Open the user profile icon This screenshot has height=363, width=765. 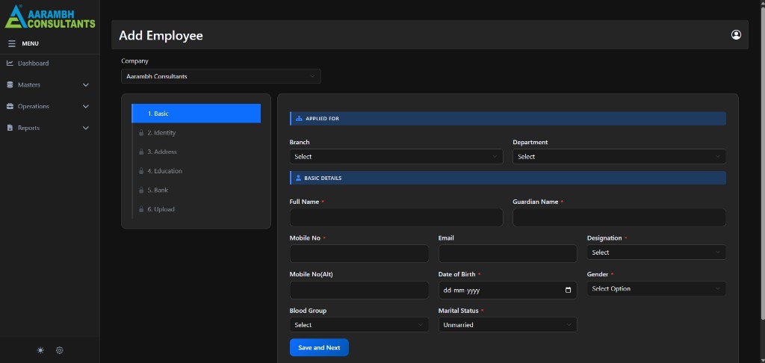[x=736, y=34]
